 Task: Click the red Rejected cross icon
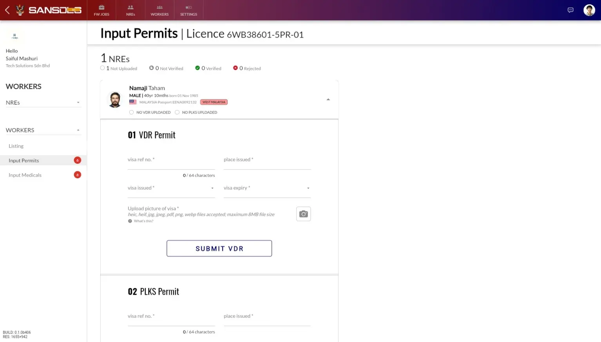(x=235, y=68)
